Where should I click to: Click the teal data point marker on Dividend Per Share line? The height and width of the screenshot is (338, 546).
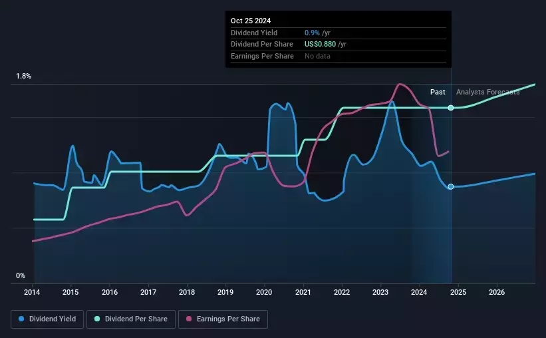(x=451, y=108)
